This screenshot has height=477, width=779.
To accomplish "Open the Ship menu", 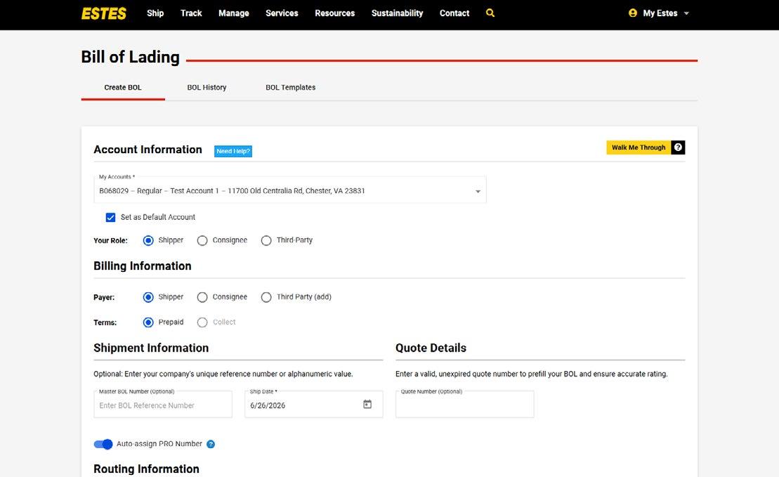I will 155,13.
